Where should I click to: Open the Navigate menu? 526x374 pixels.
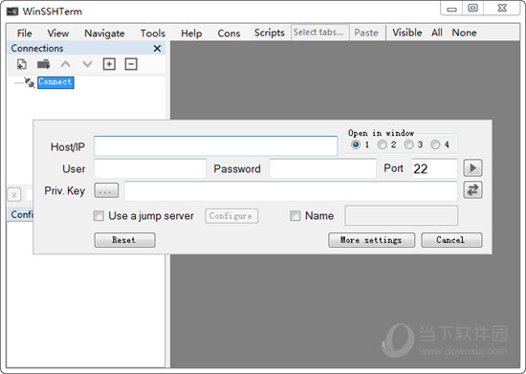pyautogui.click(x=104, y=33)
